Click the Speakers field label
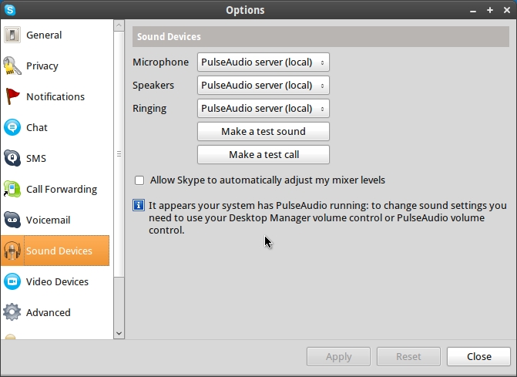517x377 pixels. [x=153, y=85]
